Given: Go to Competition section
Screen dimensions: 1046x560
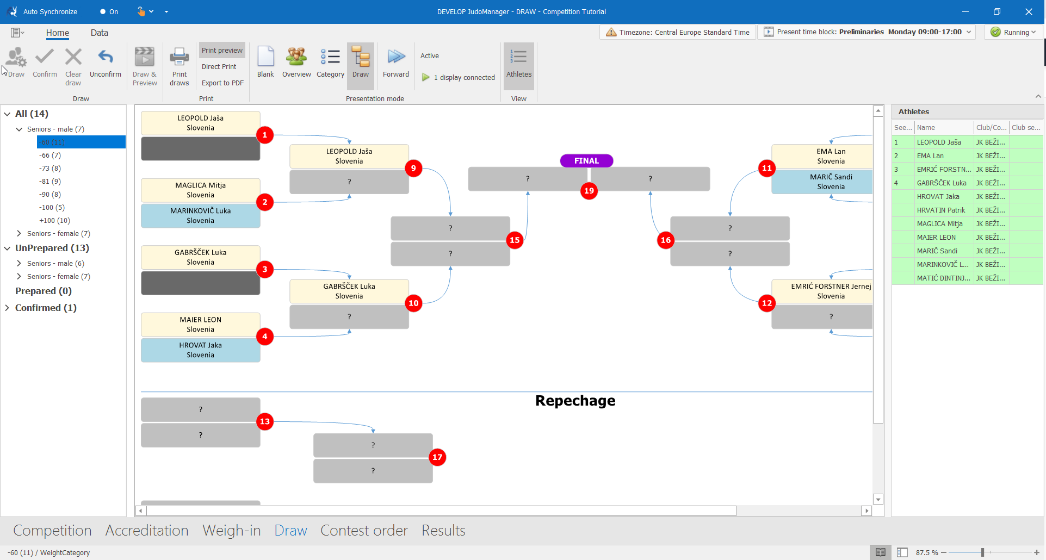Looking at the screenshot, I should pyautogui.click(x=52, y=530).
